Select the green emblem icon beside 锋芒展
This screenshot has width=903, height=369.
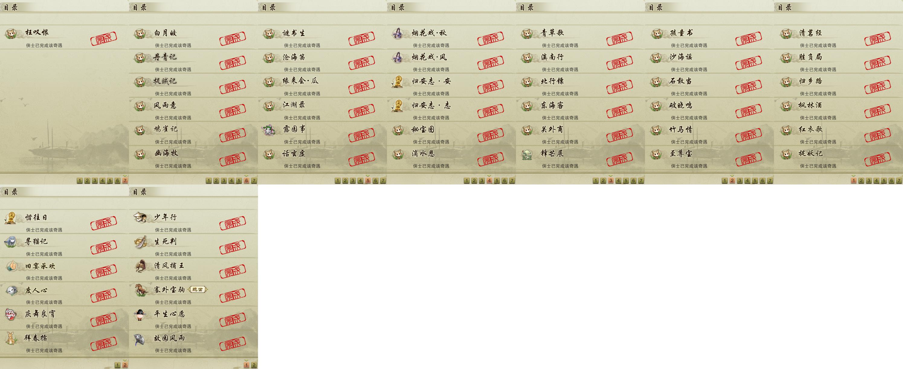(527, 154)
